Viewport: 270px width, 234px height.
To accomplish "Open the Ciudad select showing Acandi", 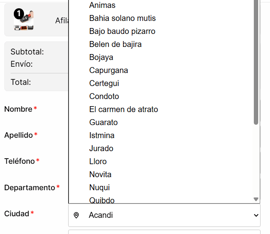I will coord(164,215).
